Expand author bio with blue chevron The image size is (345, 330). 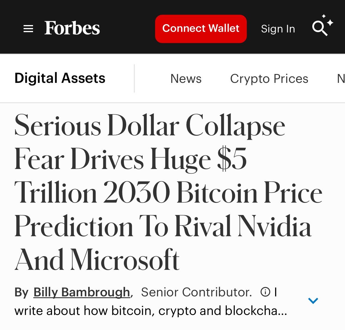313,301
